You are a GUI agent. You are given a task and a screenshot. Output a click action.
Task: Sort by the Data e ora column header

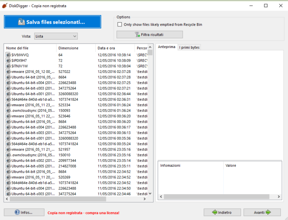point(115,48)
